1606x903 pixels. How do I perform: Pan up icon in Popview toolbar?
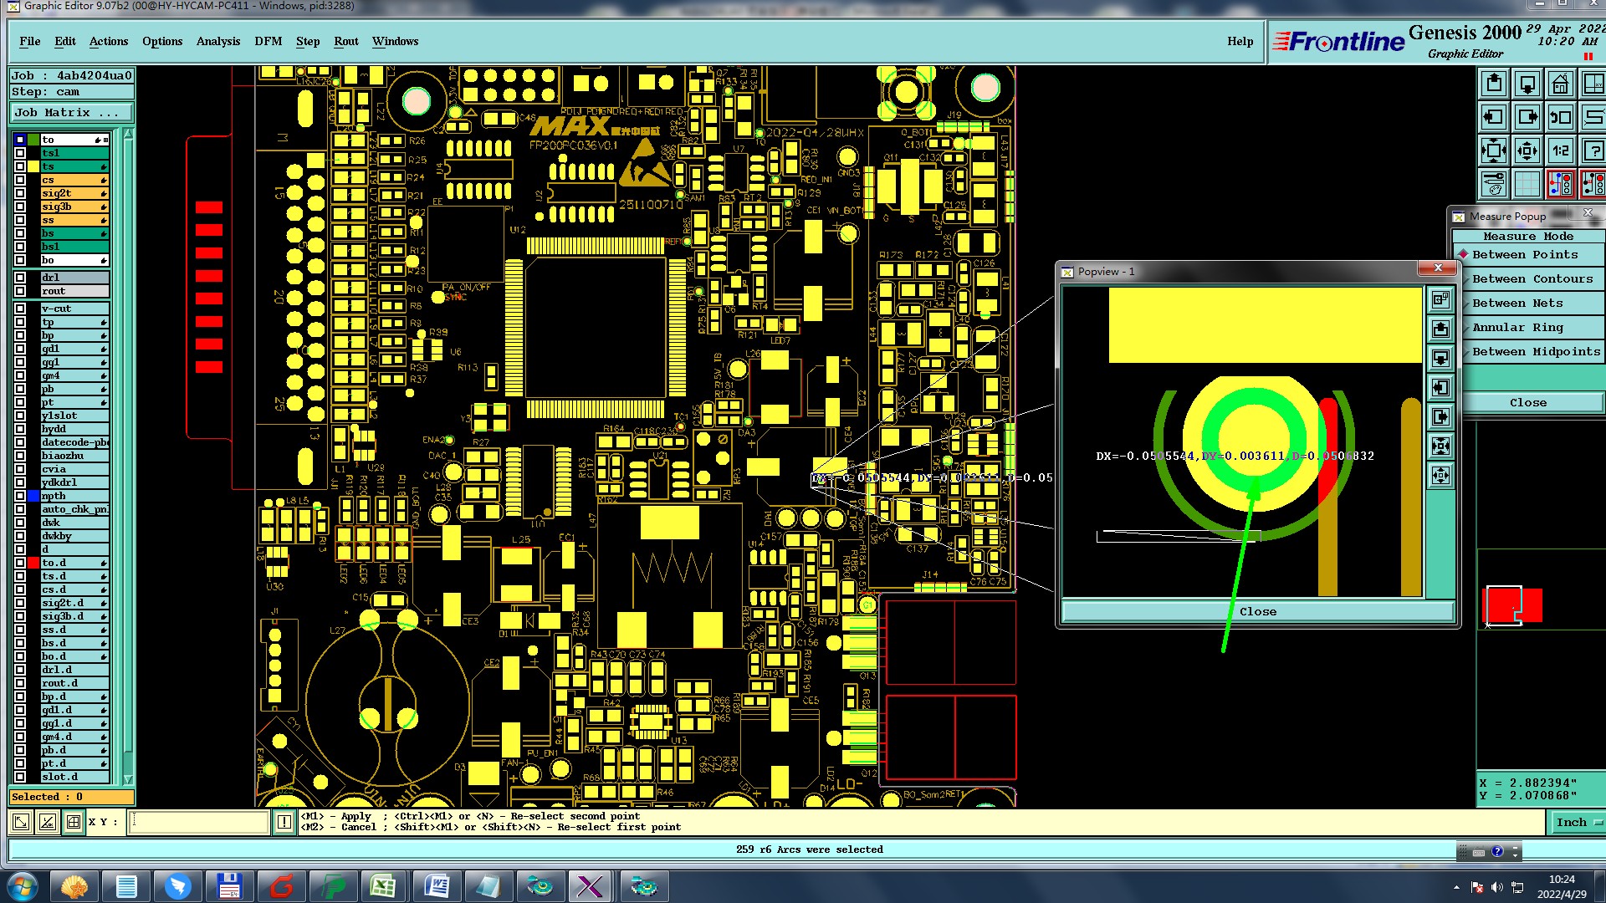(1440, 329)
